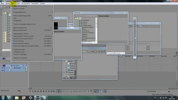This screenshot has width=178, height=100.
Task: Expand the Видео library in Explorer tree
Action: point(66,70)
